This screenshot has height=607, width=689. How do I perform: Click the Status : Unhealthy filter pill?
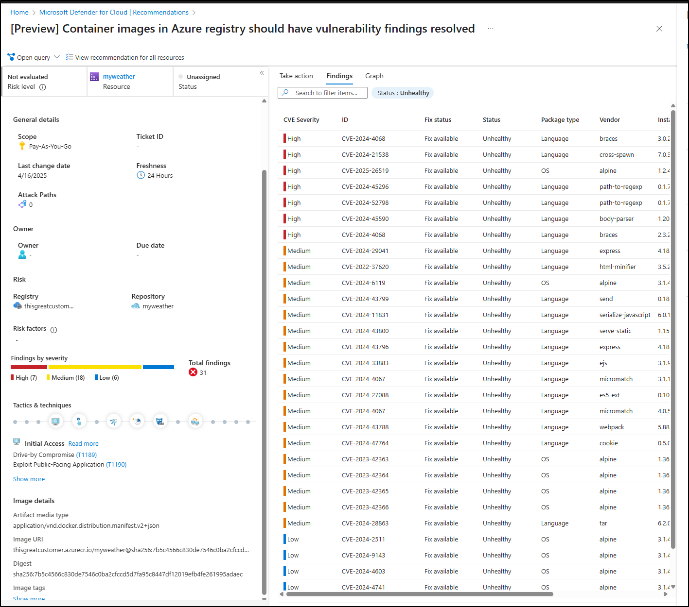[403, 93]
